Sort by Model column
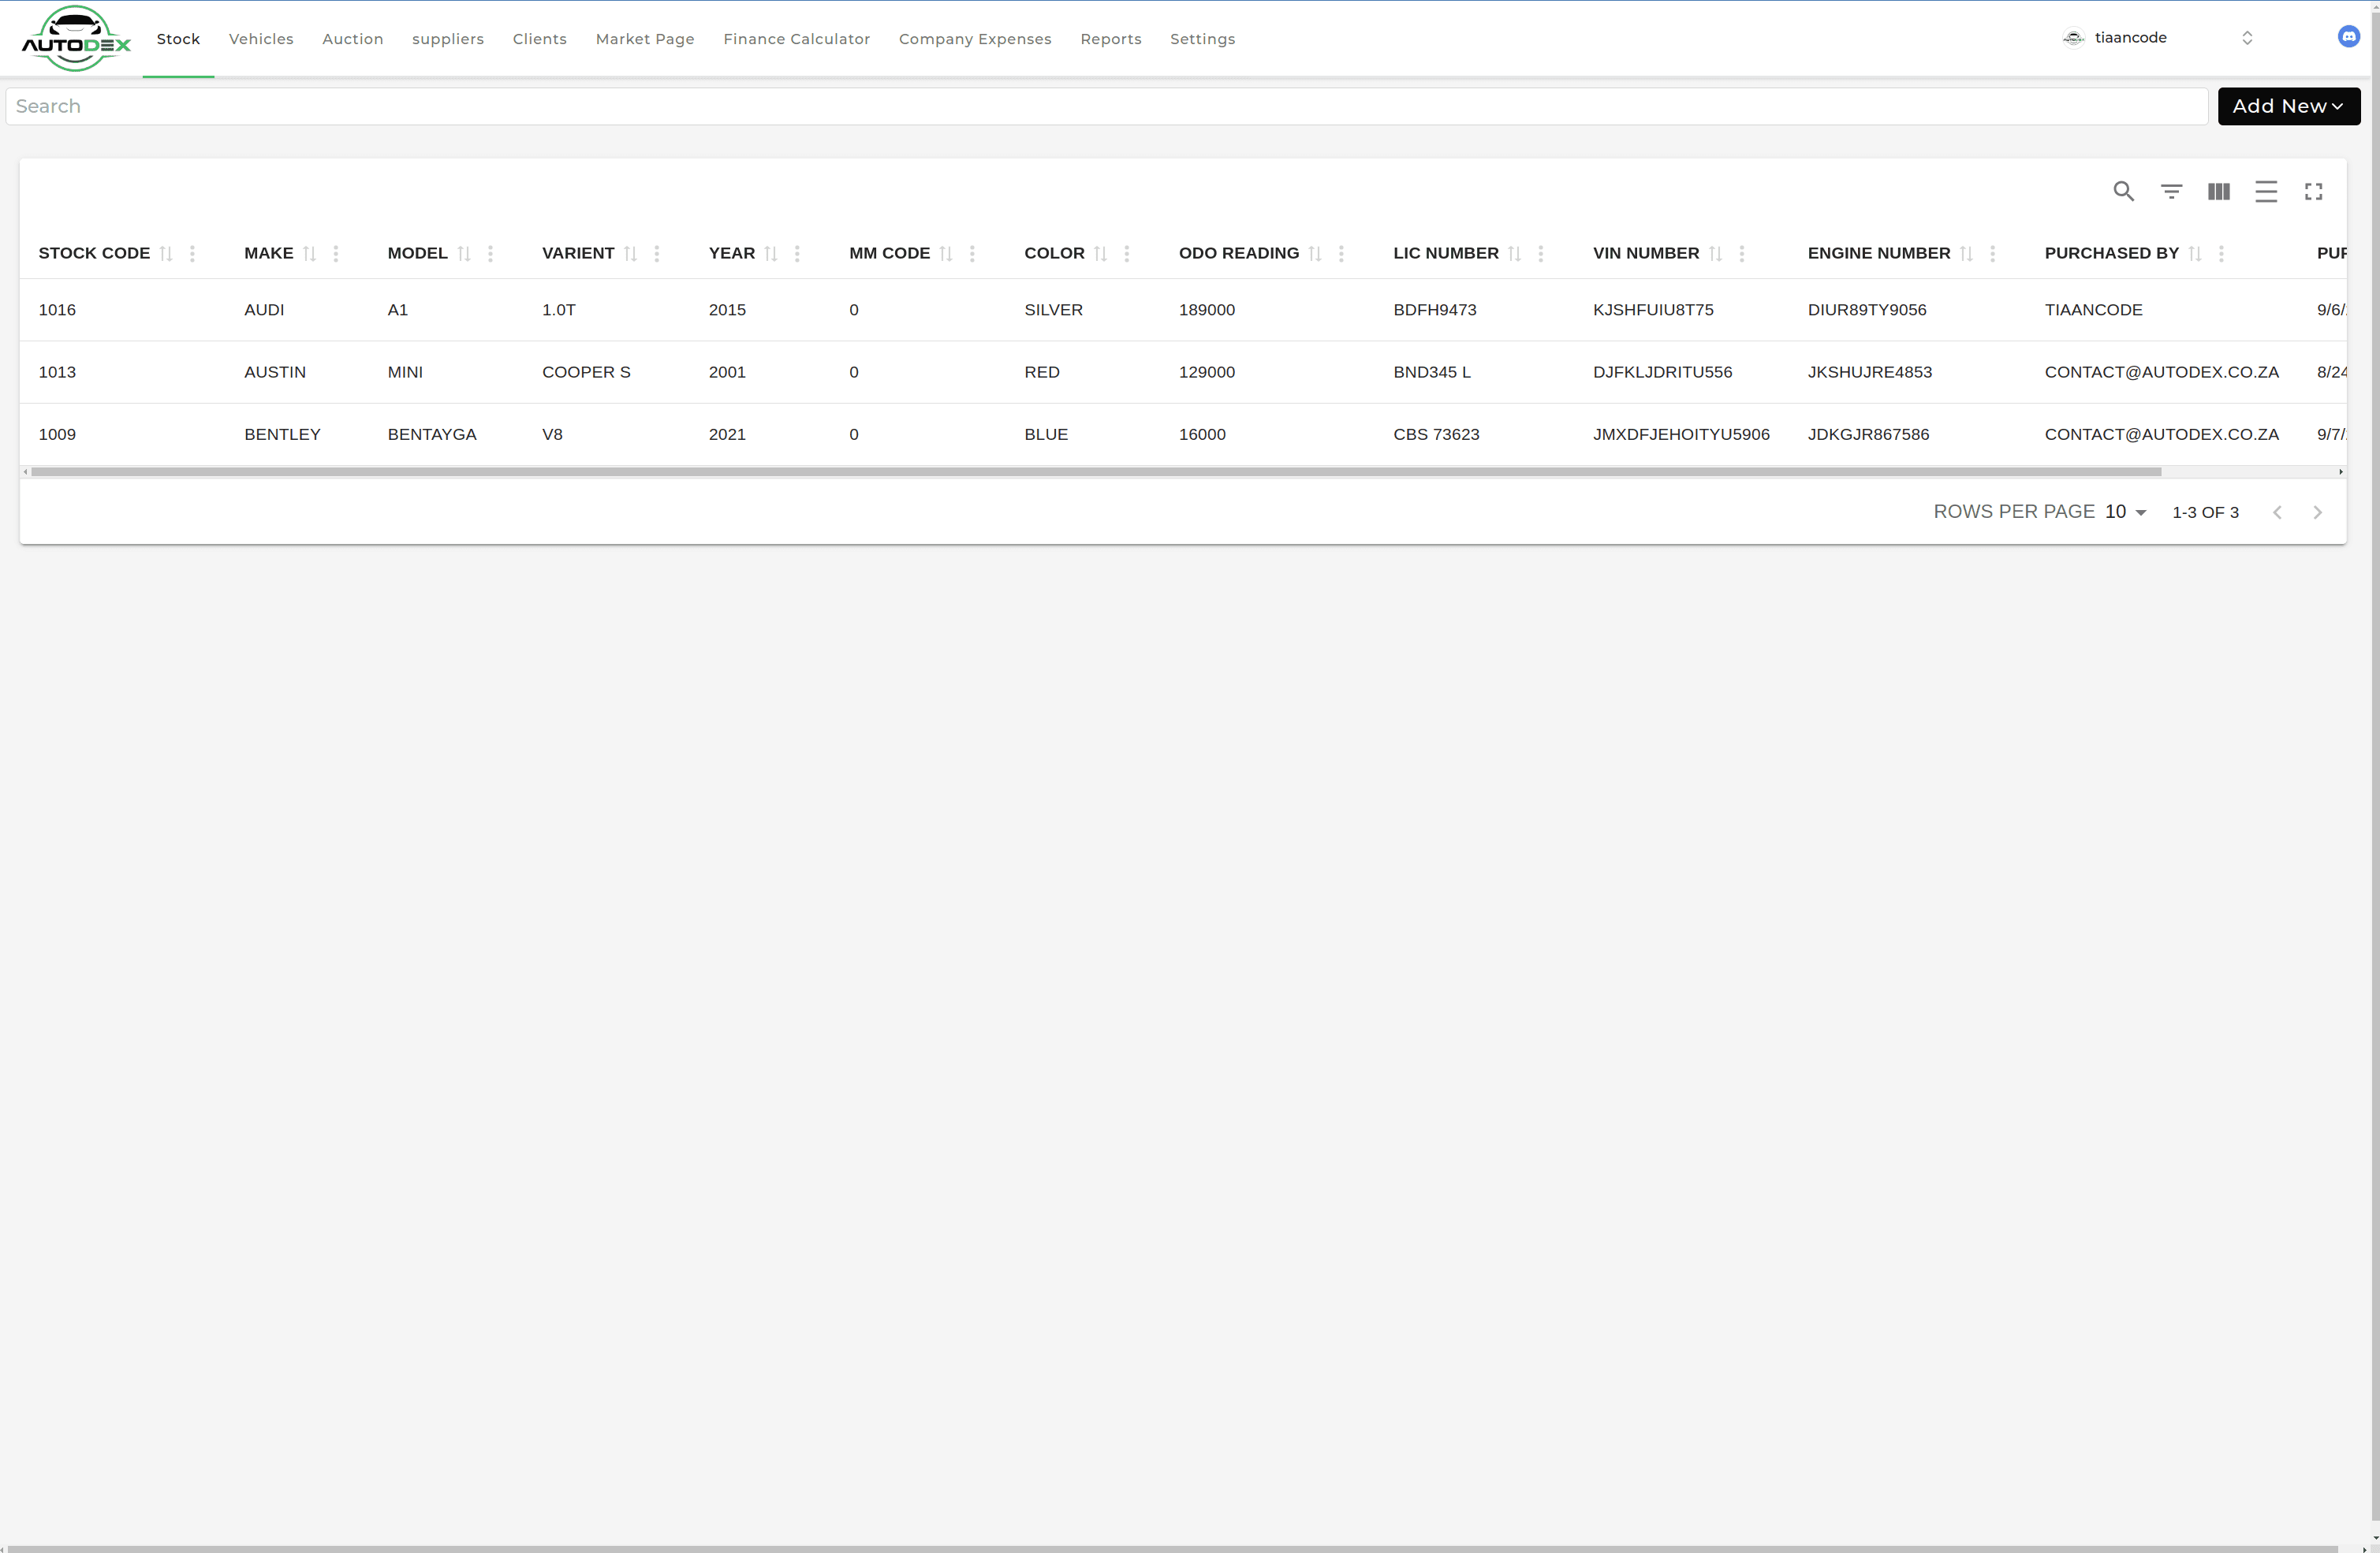Screen dimensions: 2380x1553 click(x=464, y=254)
